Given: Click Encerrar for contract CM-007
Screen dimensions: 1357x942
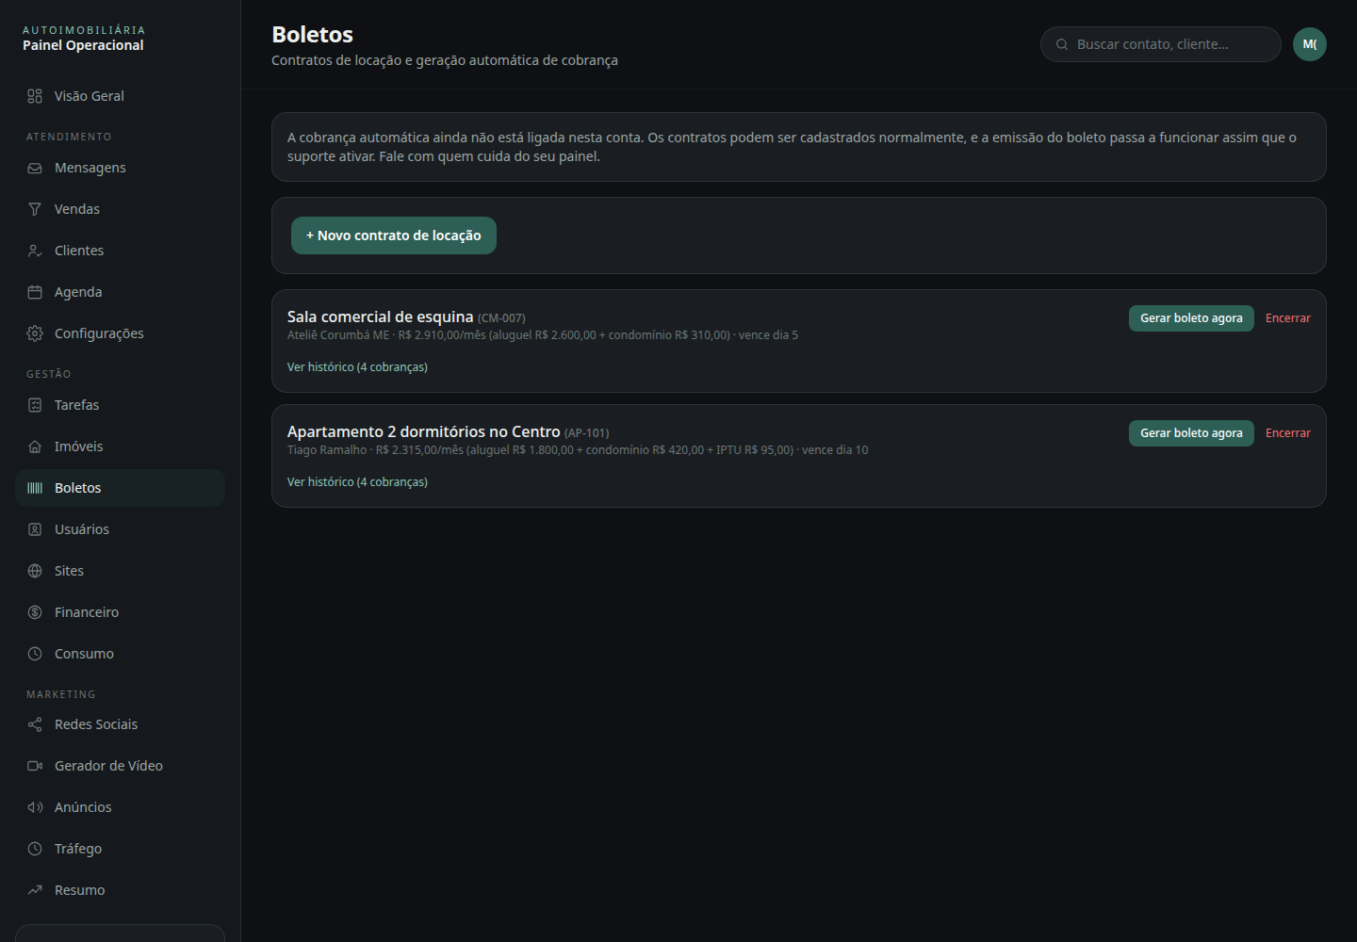Looking at the screenshot, I should (1288, 318).
